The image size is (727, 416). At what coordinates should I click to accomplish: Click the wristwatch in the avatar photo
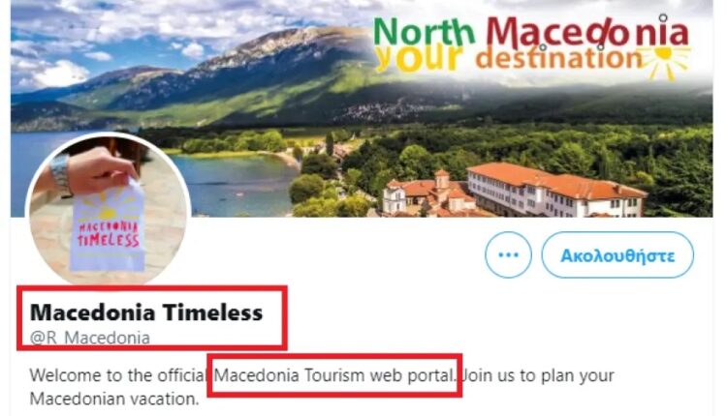click(x=62, y=176)
